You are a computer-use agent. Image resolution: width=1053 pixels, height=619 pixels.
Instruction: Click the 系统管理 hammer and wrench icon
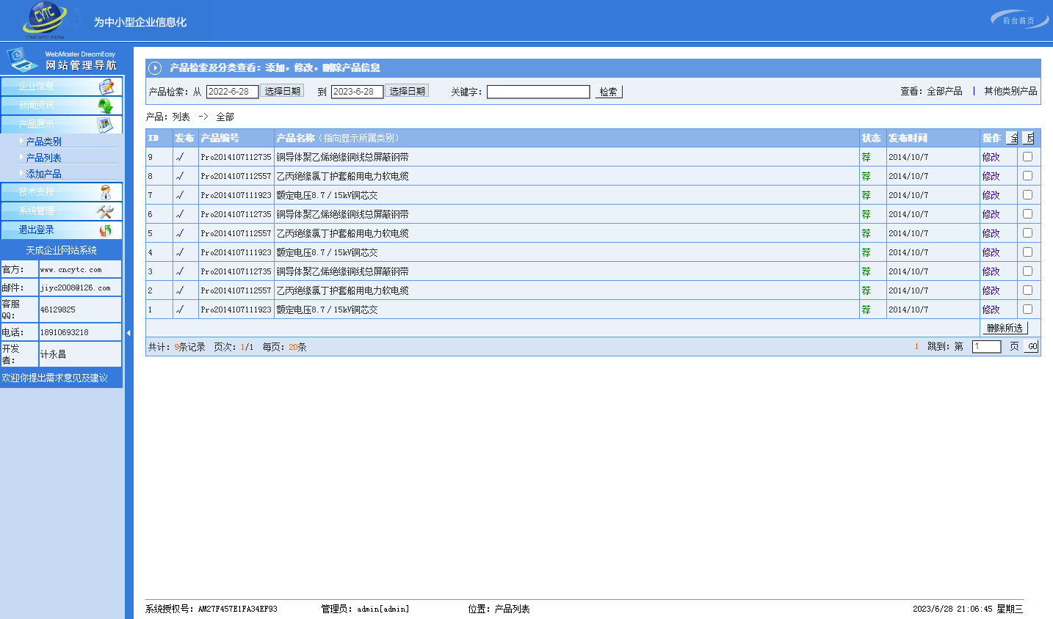point(106,211)
